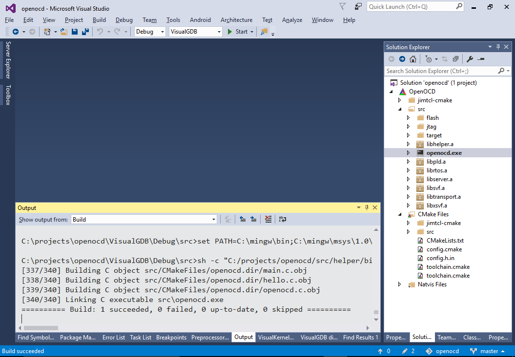Image resolution: width=515 pixels, height=357 pixels.
Task: Click Collapse All in Solution Explorer
Action: pyautogui.click(x=455, y=59)
